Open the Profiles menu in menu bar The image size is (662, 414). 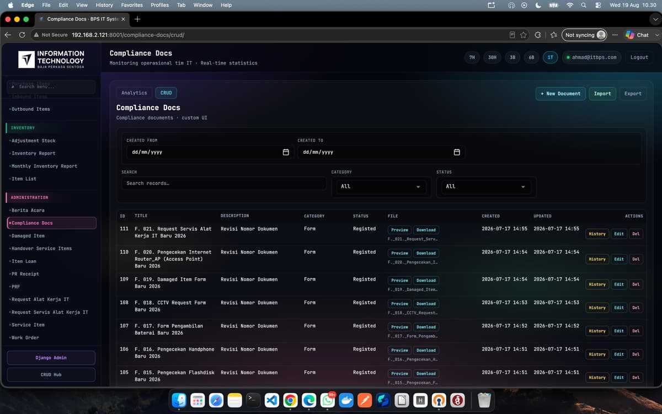pos(160,5)
